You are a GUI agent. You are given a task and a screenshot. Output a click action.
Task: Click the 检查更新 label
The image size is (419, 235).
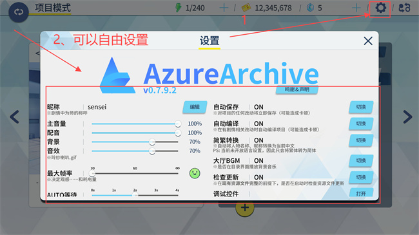(226, 177)
